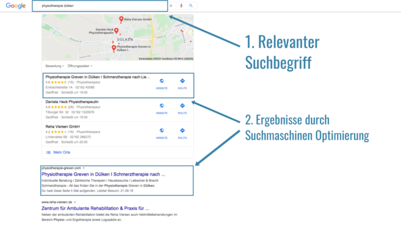This screenshot has height=225, width=401.
Task: Open the Physiotherapie Greven in Dülken search result
Action: (103, 174)
